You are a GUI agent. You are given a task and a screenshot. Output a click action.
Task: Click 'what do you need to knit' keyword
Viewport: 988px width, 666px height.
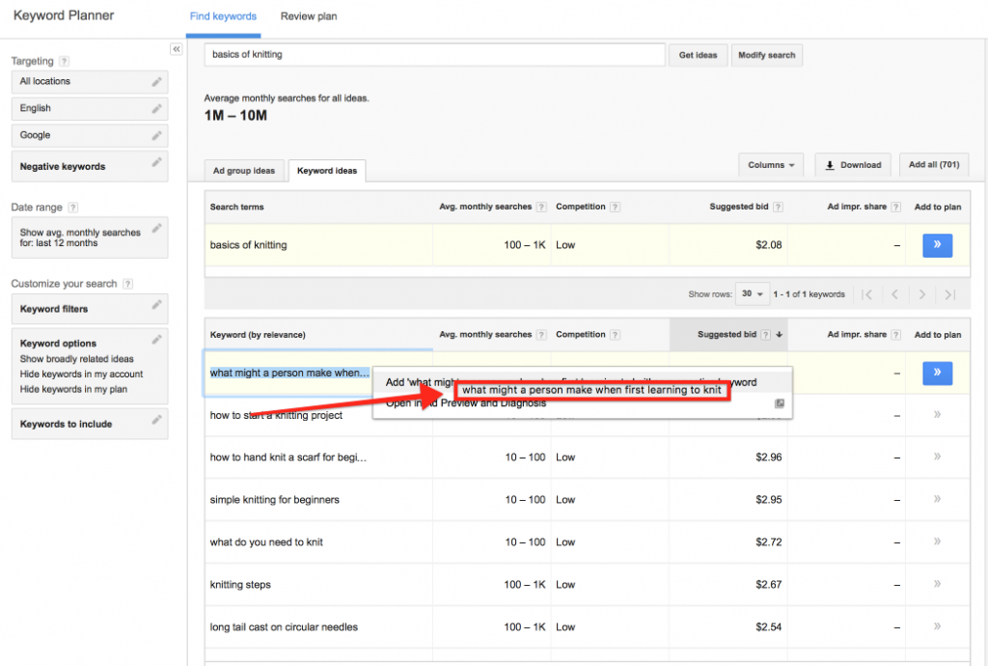tap(266, 541)
